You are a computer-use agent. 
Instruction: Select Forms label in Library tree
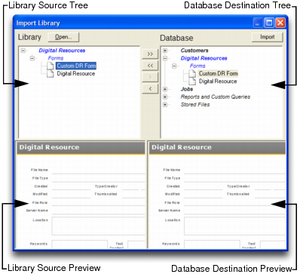click(x=56, y=58)
